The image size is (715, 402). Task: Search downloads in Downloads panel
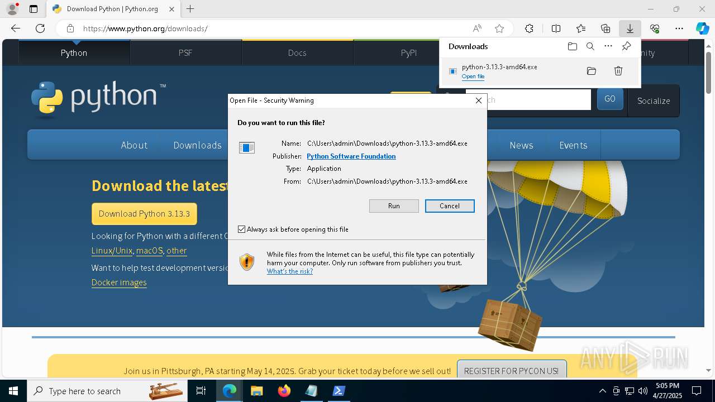pos(590,46)
